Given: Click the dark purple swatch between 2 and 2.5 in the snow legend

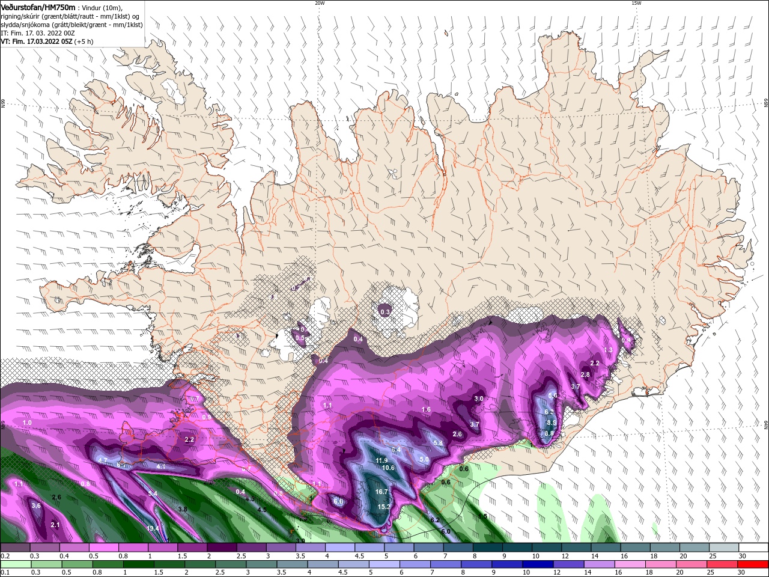Looking at the screenshot, I should pos(222,548).
